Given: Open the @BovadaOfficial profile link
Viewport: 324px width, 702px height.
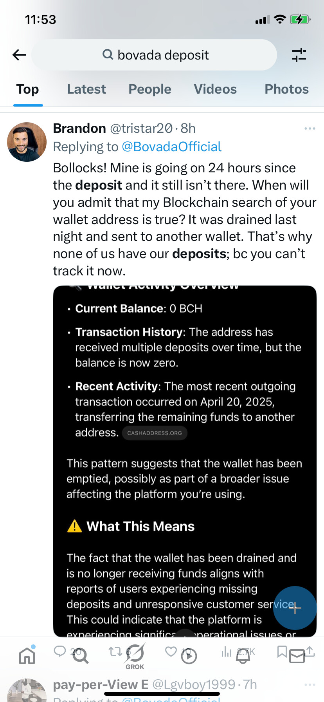Looking at the screenshot, I should [x=171, y=147].
